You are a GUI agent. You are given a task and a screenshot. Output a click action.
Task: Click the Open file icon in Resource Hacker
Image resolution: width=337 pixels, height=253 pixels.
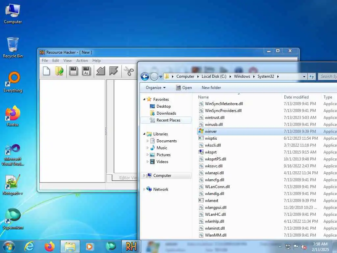click(59, 71)
